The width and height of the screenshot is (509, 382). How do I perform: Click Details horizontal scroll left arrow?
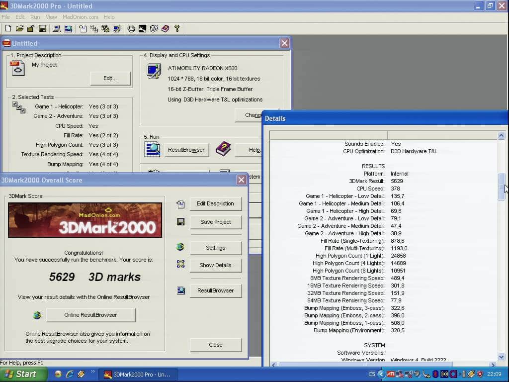pyautogui.click(x=274, y=365)
